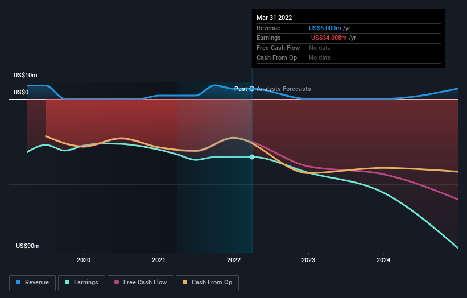Screen dimensions: 467x298
Task: Click the Past label on chart
Action: pyautogui.click(x=241, y=89)
